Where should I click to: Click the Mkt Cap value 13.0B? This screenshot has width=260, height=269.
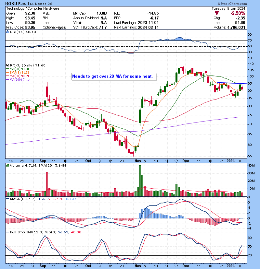click(101, 13)
